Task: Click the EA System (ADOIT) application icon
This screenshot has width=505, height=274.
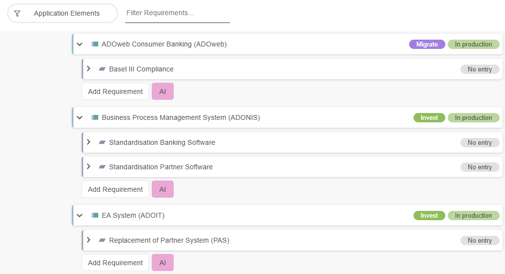Action: (94, 216)
